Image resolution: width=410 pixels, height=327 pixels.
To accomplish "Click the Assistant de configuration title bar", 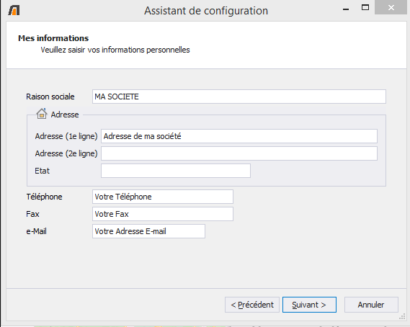I will click(x=206, y=11).
